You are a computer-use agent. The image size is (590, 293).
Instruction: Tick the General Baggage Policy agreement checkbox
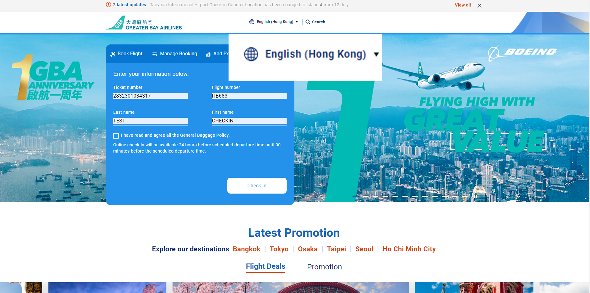pos(116,136)
